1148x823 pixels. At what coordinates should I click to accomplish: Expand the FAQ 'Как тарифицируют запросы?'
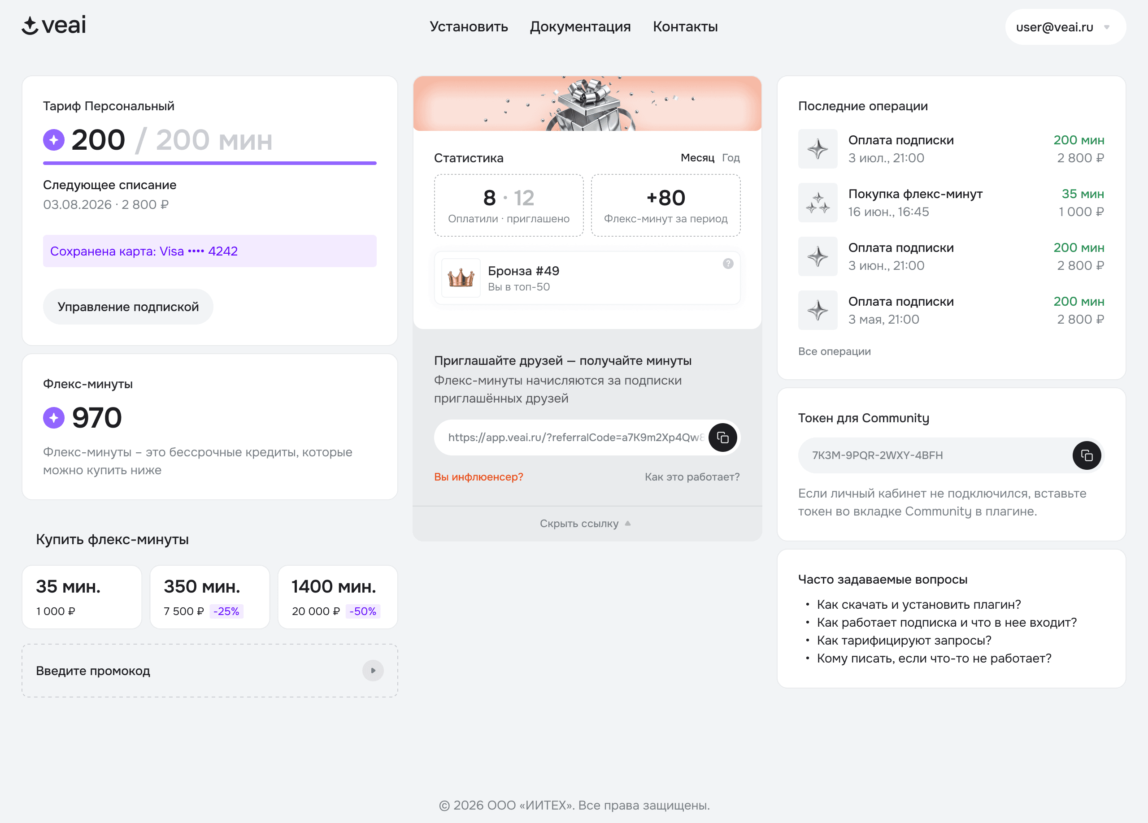(904, 641)
